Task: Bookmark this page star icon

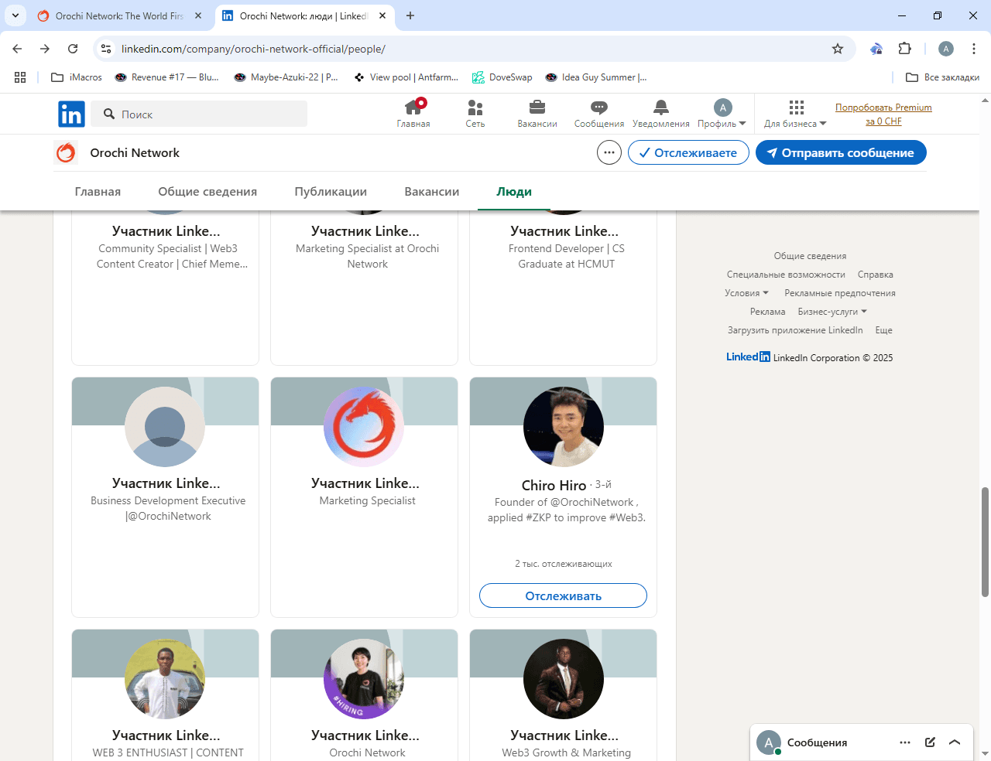Action: (838, 49)
